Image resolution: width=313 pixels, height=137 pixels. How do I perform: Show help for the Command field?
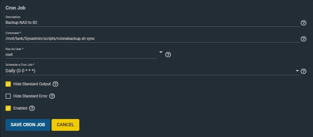click(x=303, y=39)
